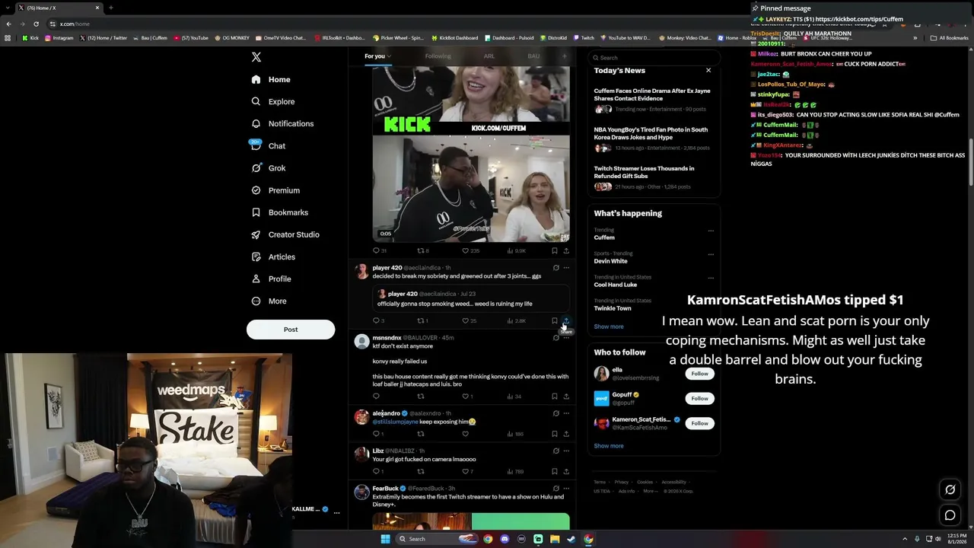
Task: Switch to the BAU tab
Action: pos(533,56)
